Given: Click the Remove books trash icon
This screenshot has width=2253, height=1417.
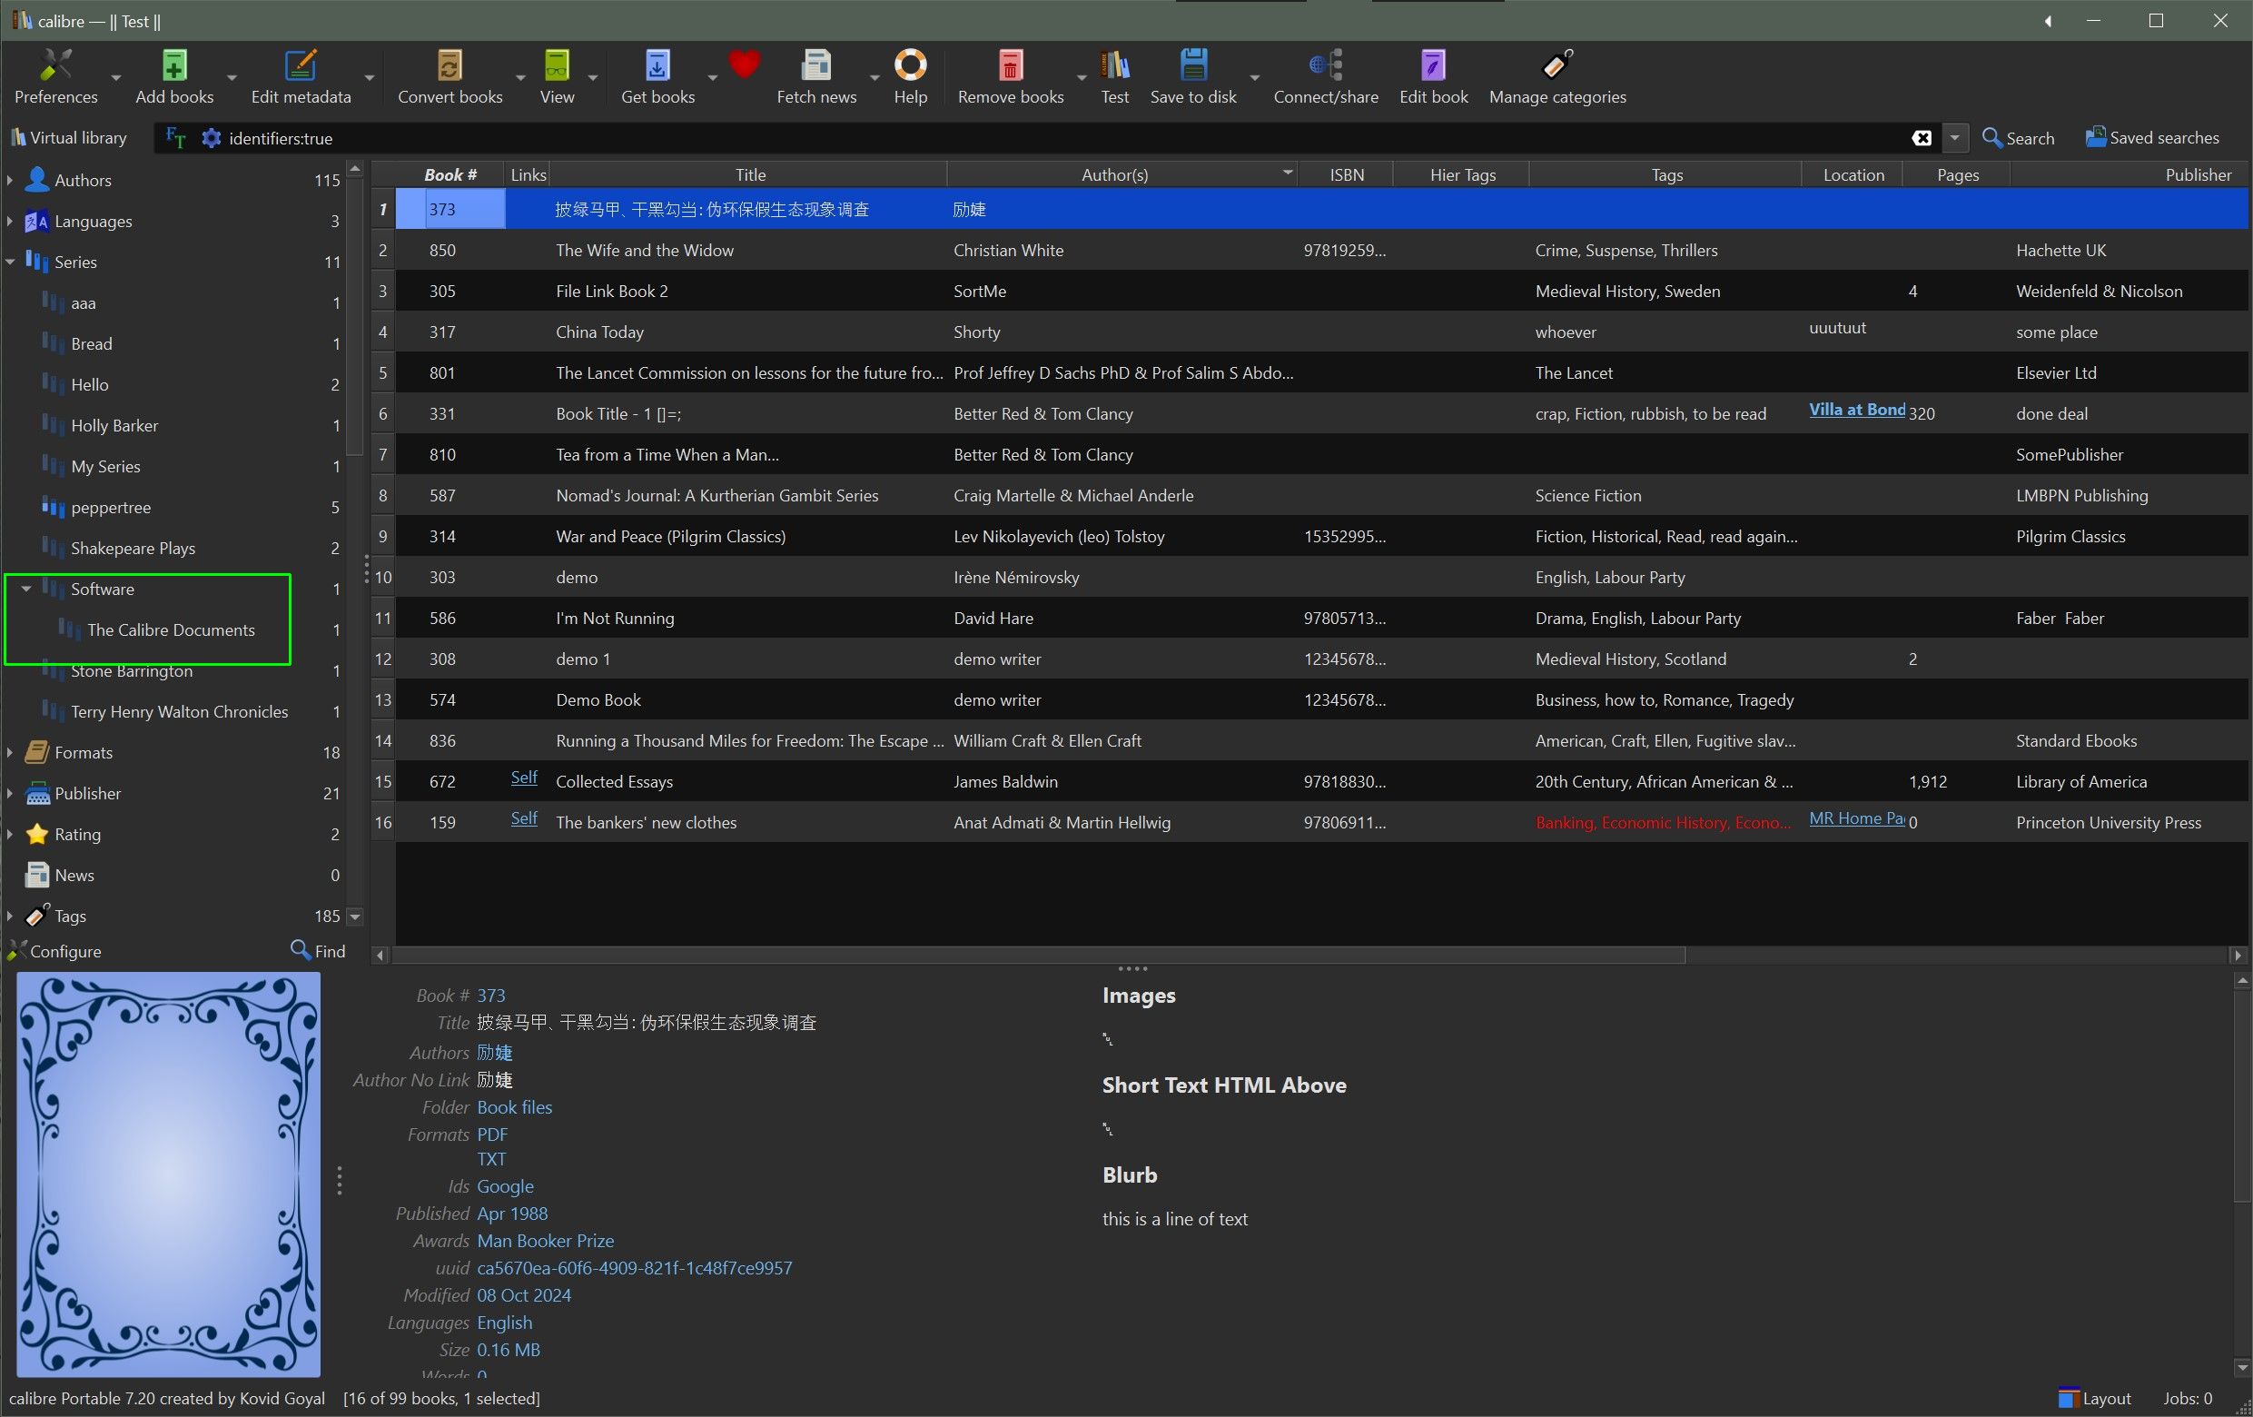Looking at the screenshot, I should (x=1010, y=65).
